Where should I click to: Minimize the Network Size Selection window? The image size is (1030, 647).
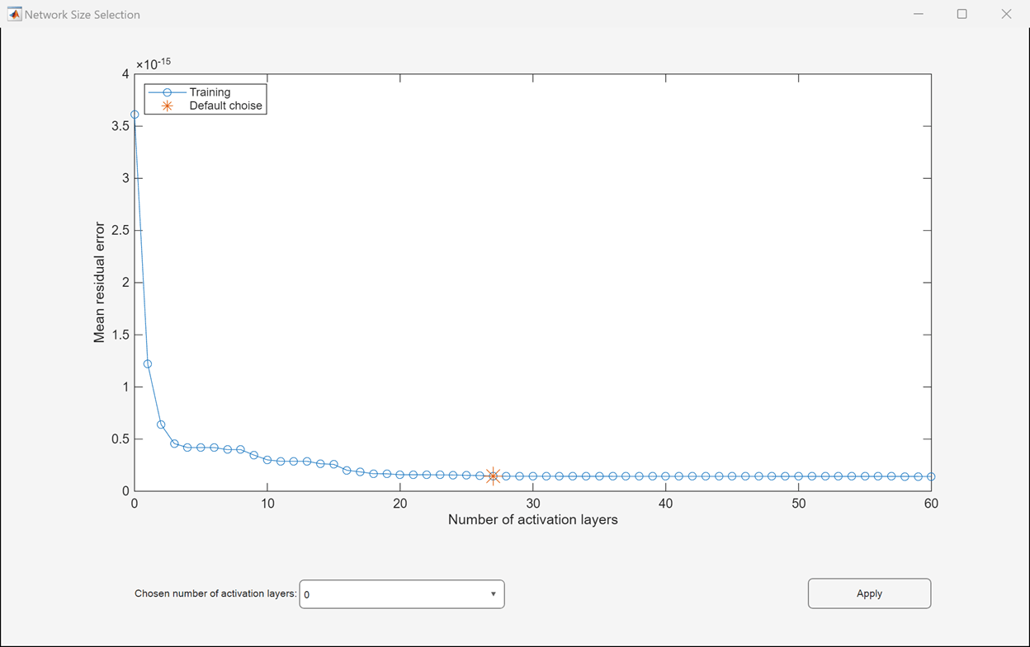pyautogui.click(x=918, y=14)
